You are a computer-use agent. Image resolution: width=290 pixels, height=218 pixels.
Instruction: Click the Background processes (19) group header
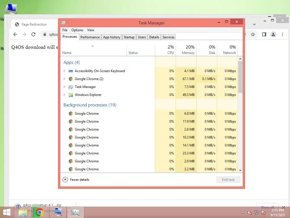90,105
